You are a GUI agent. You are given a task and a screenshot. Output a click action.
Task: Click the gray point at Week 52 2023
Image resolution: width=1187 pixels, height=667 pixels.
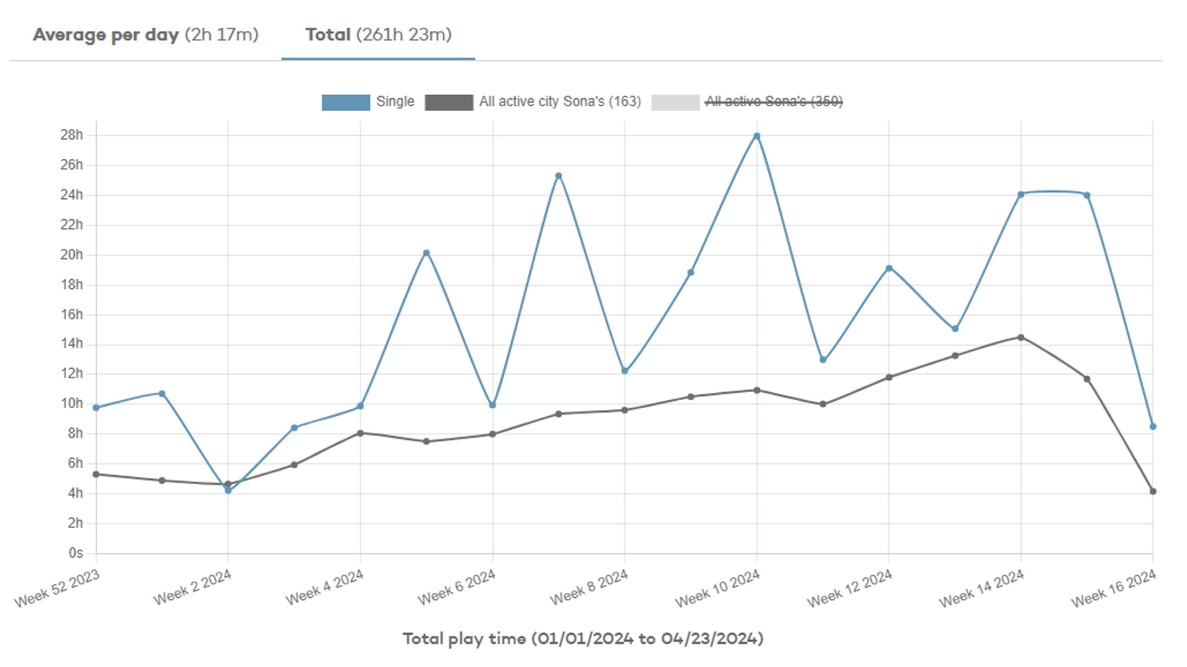96,474
